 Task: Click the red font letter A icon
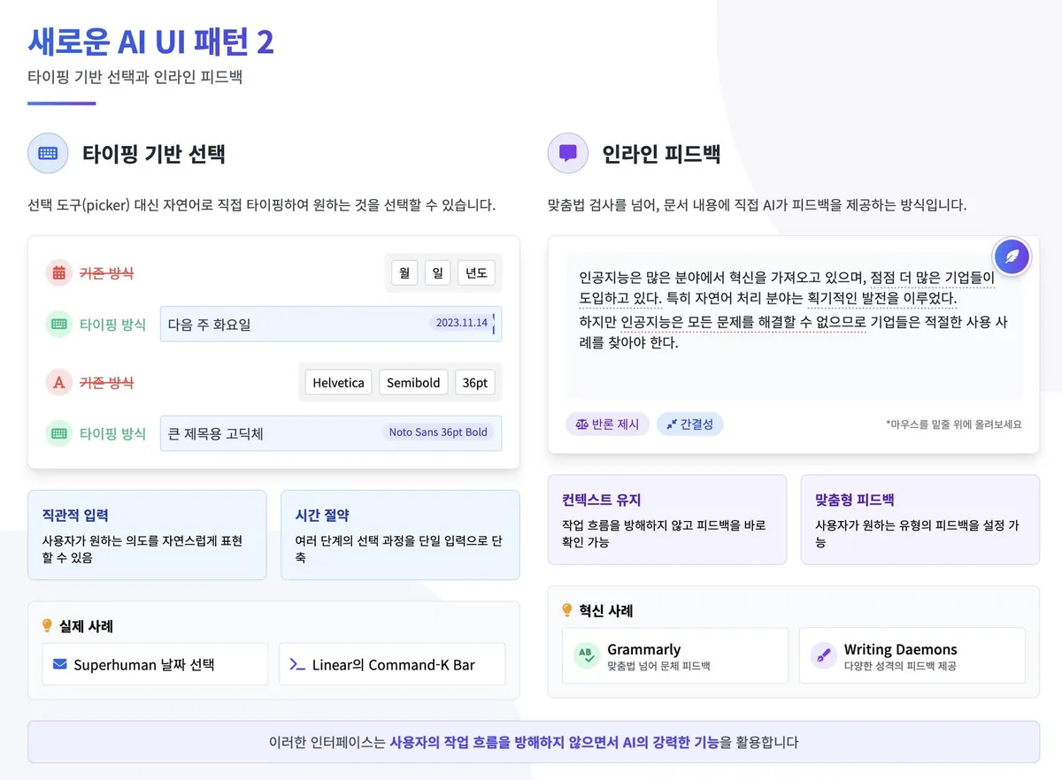coord(58,382)
